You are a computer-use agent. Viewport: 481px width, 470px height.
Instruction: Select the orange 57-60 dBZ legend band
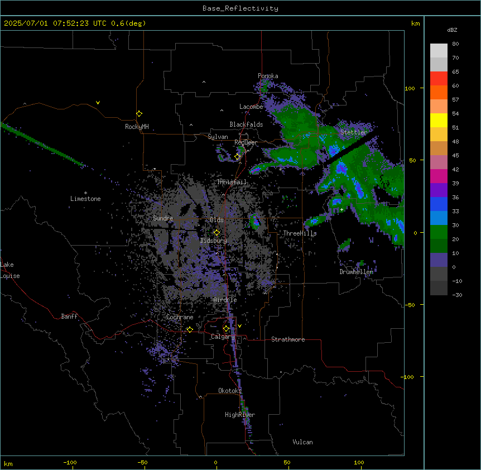tap(439, 92)
